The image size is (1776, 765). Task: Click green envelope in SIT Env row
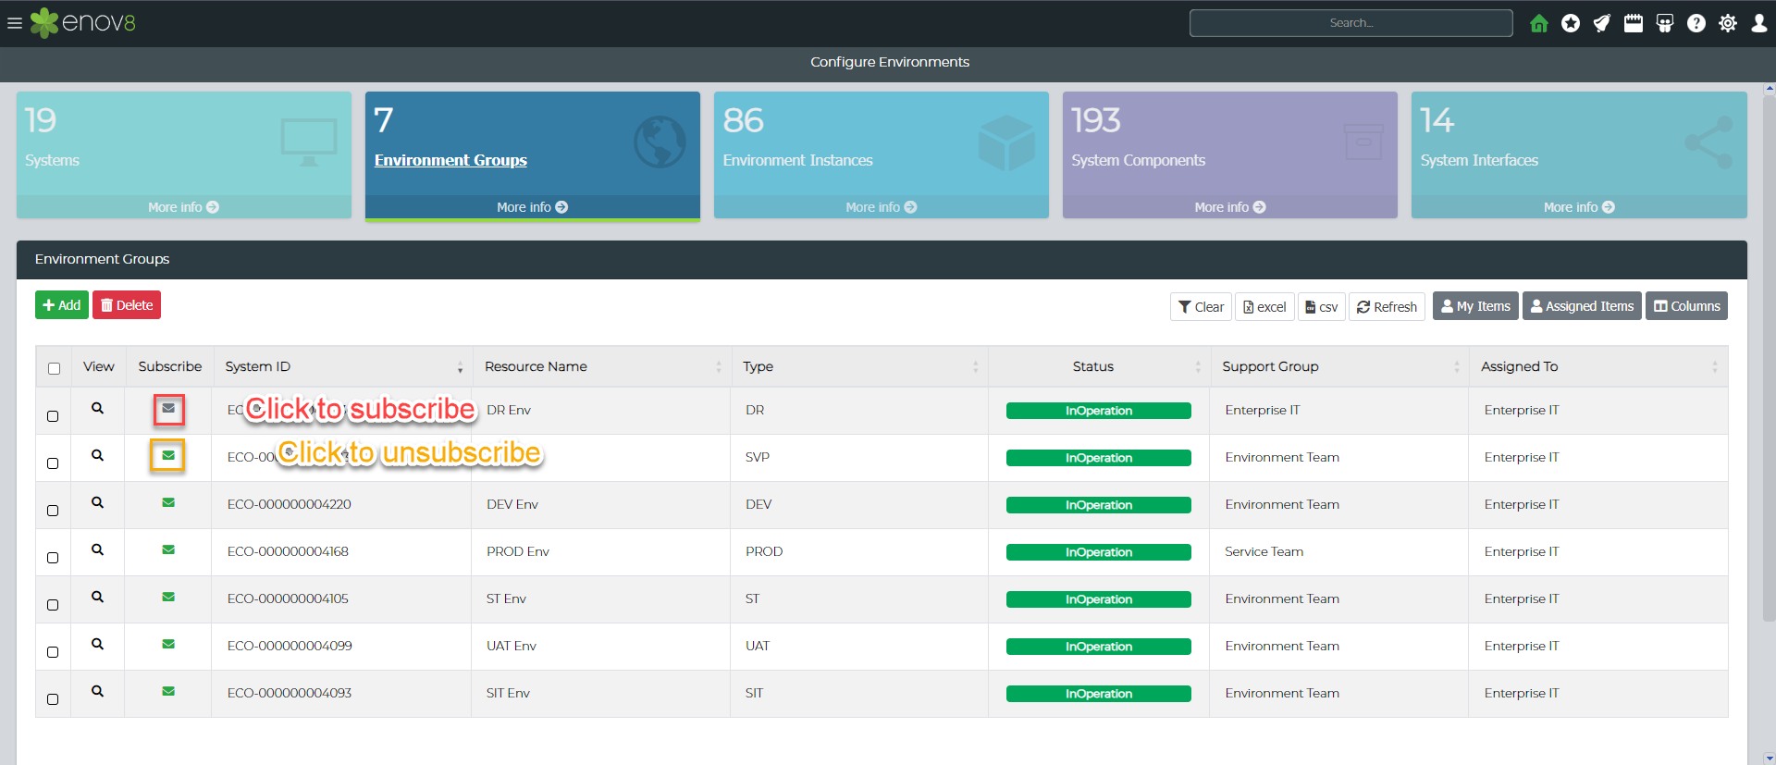coord(168,691)
